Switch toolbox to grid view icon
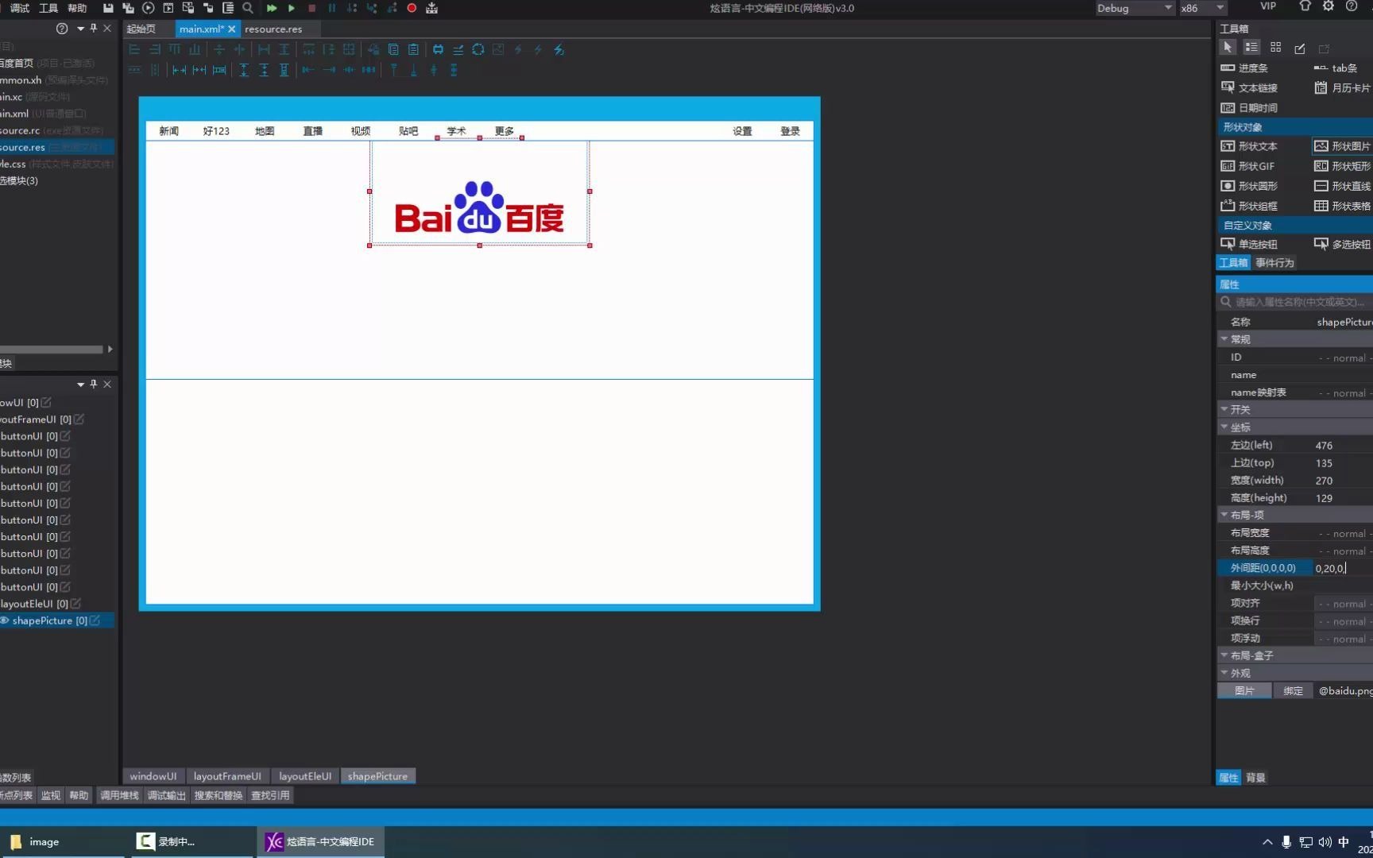This screenshot has height=858, width=1373. pos(1276,48)
